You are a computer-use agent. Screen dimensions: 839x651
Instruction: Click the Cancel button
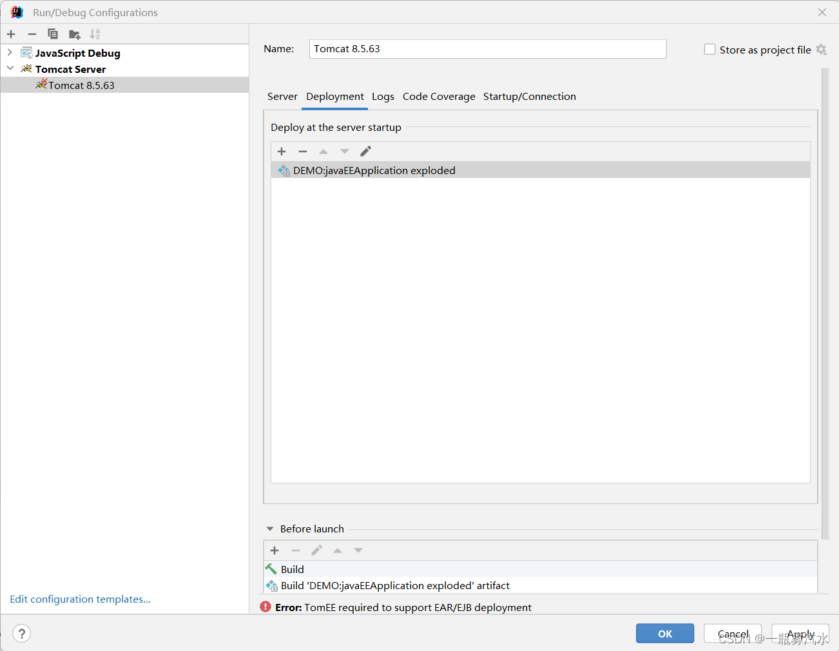(733, 634)
